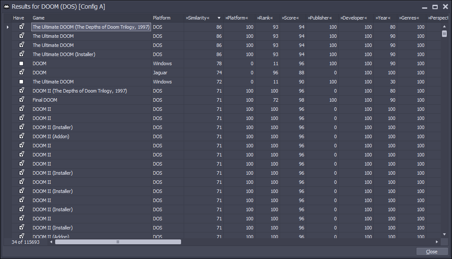Image resolution: width=452 pixels, height=259 pixels.
Task: Click the Similarity sort descending arrow
Action: [x=219, y=18]
